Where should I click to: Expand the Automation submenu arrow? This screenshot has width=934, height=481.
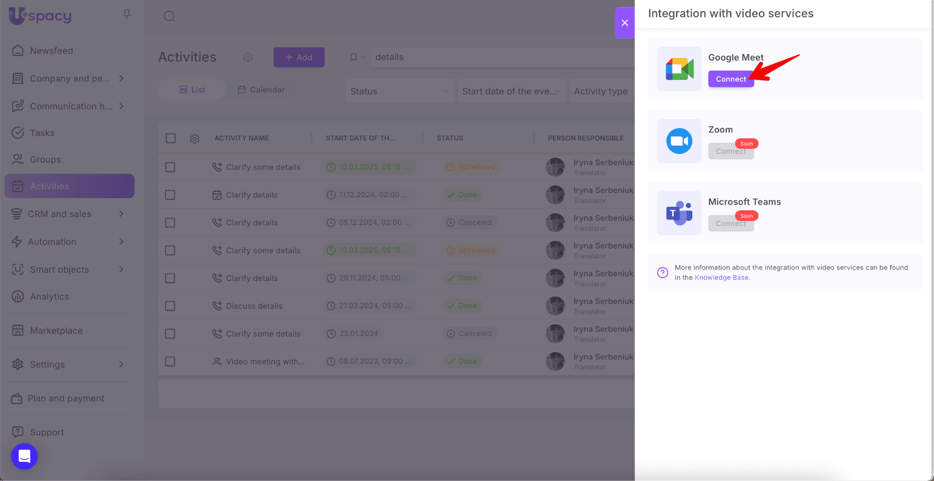(x=121, y=241)
